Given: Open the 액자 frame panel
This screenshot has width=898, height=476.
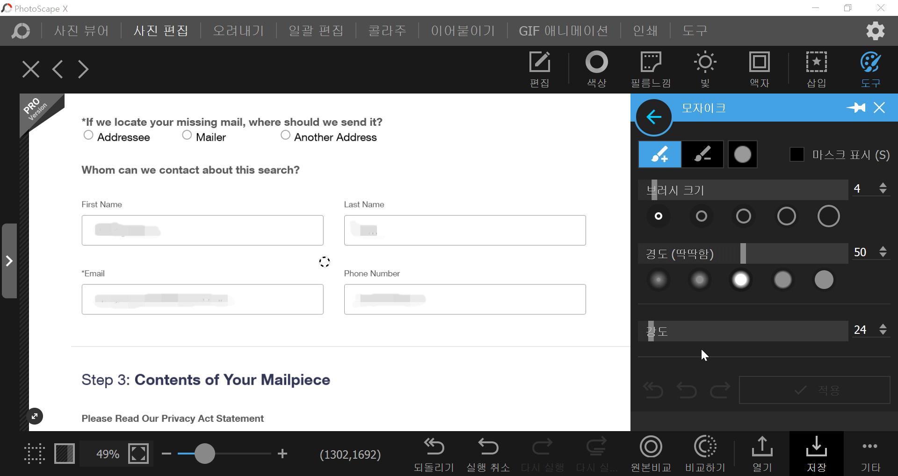Looking at the screenshot, I should [x=759, y=69].
